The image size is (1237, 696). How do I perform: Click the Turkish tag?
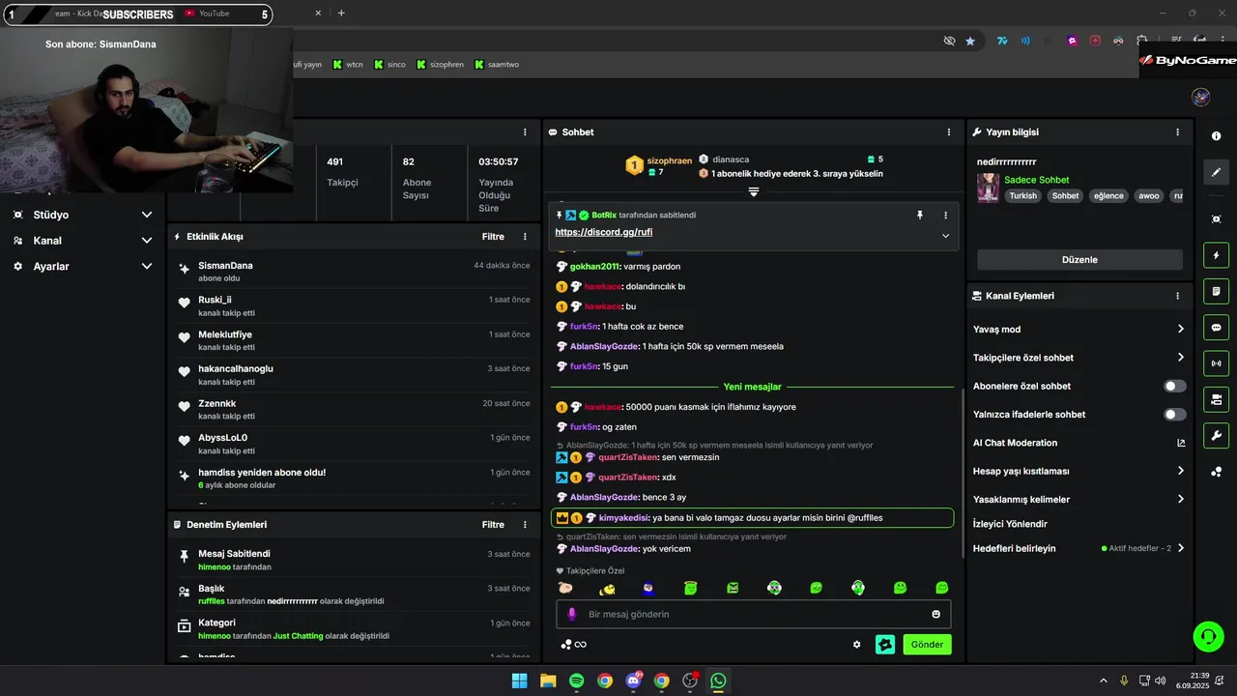pyautogui.click(x=1022, y=195)
